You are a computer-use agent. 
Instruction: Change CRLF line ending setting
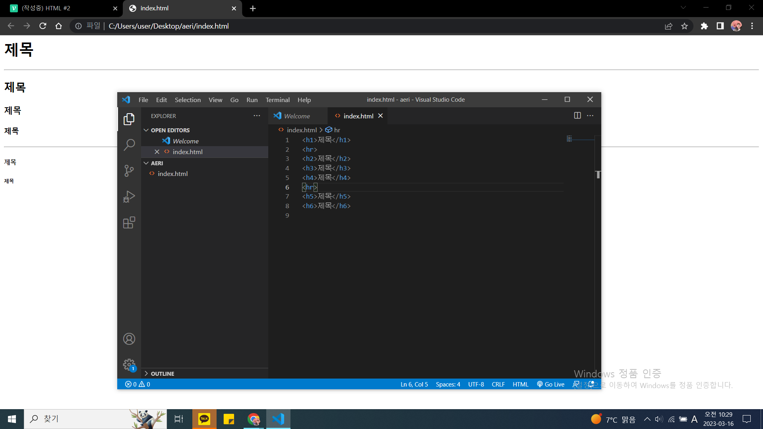498,384
